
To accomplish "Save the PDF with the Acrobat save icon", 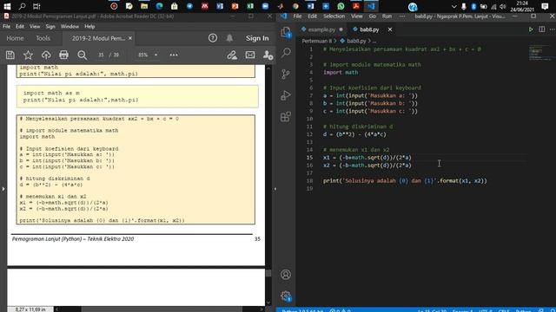I will click(x=10, y=55).
